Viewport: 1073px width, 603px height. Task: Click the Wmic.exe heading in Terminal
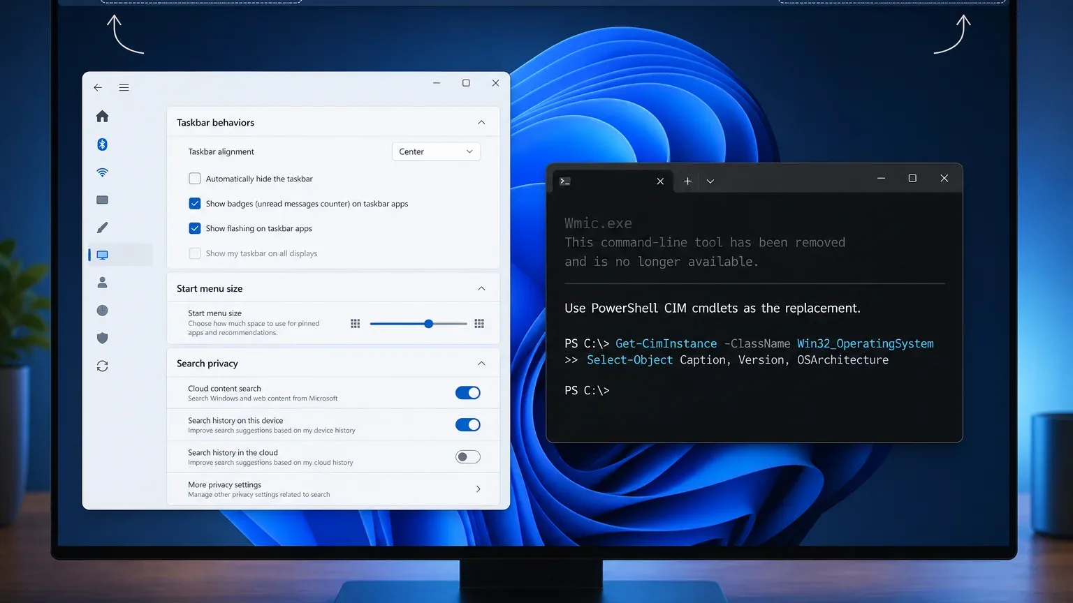[x=598, y=223]
